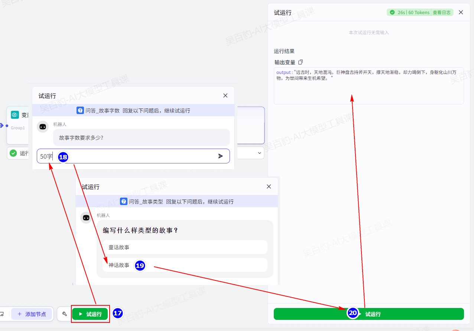Click the question icon beside 问答_故事类型
The height and width of the screenshot is (331, 474).
coord(124,201)
